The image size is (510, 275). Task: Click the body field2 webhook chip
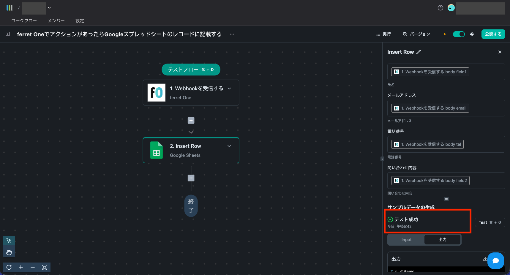coord(430,181)
